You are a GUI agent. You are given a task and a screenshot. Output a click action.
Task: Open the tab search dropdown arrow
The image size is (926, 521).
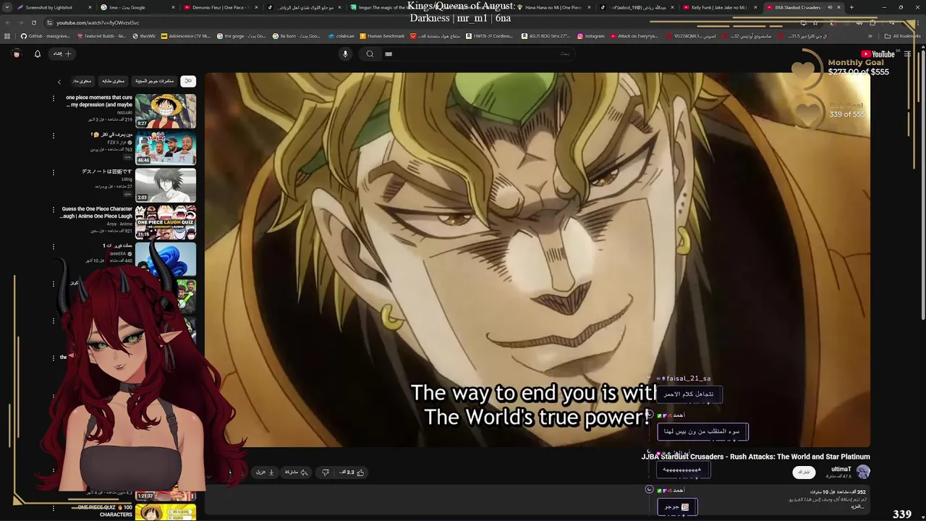pyautogui.click(x=7, y=7)
